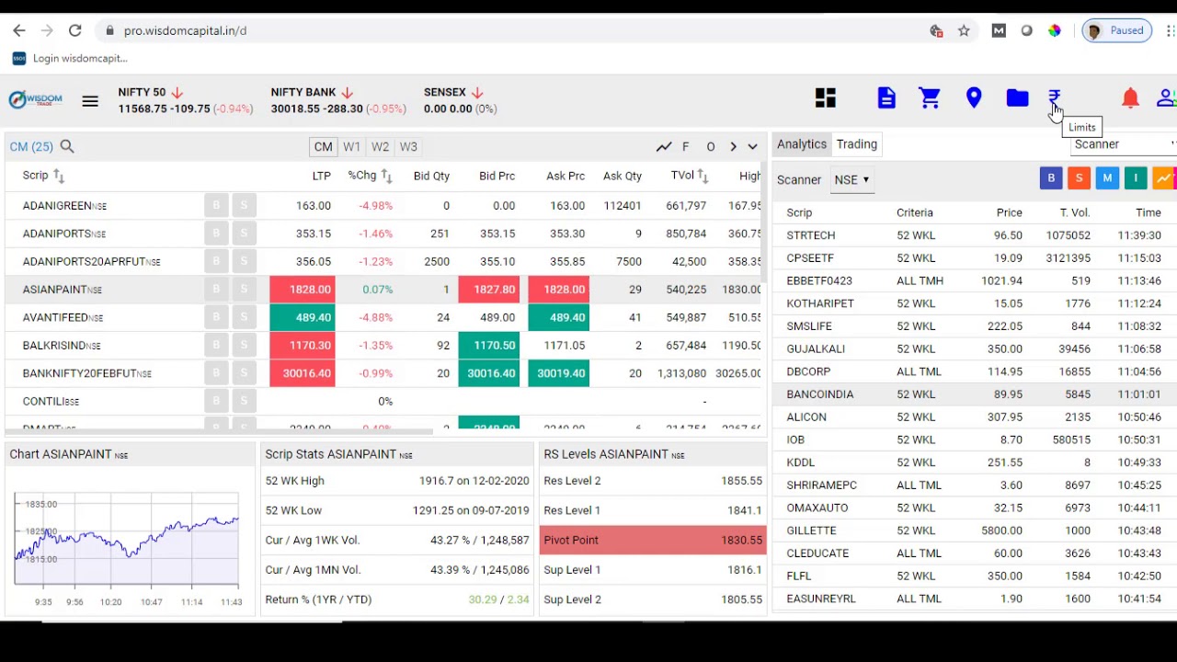Expand watchlist options down chevron
Screen dimensions: 1177x662
point(752,147)
